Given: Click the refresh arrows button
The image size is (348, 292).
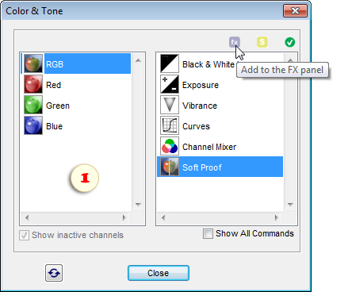Looking at the screenshot, I should click(54, 273).
